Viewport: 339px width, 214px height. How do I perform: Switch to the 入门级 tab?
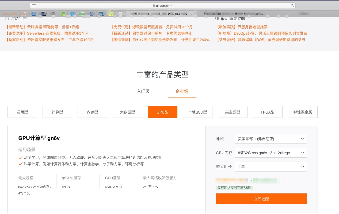143,91
